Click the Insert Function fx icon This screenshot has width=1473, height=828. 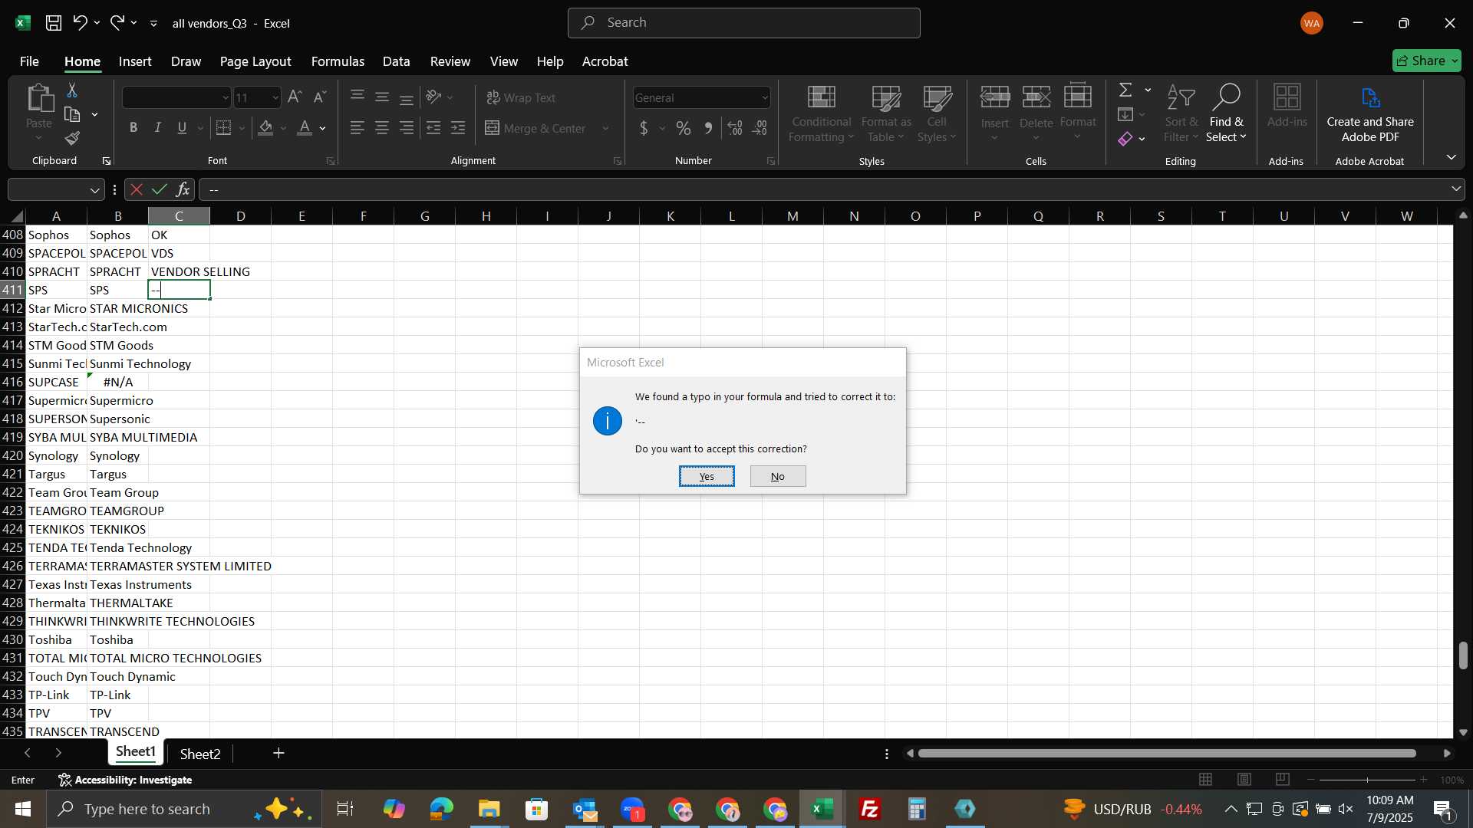183,189
